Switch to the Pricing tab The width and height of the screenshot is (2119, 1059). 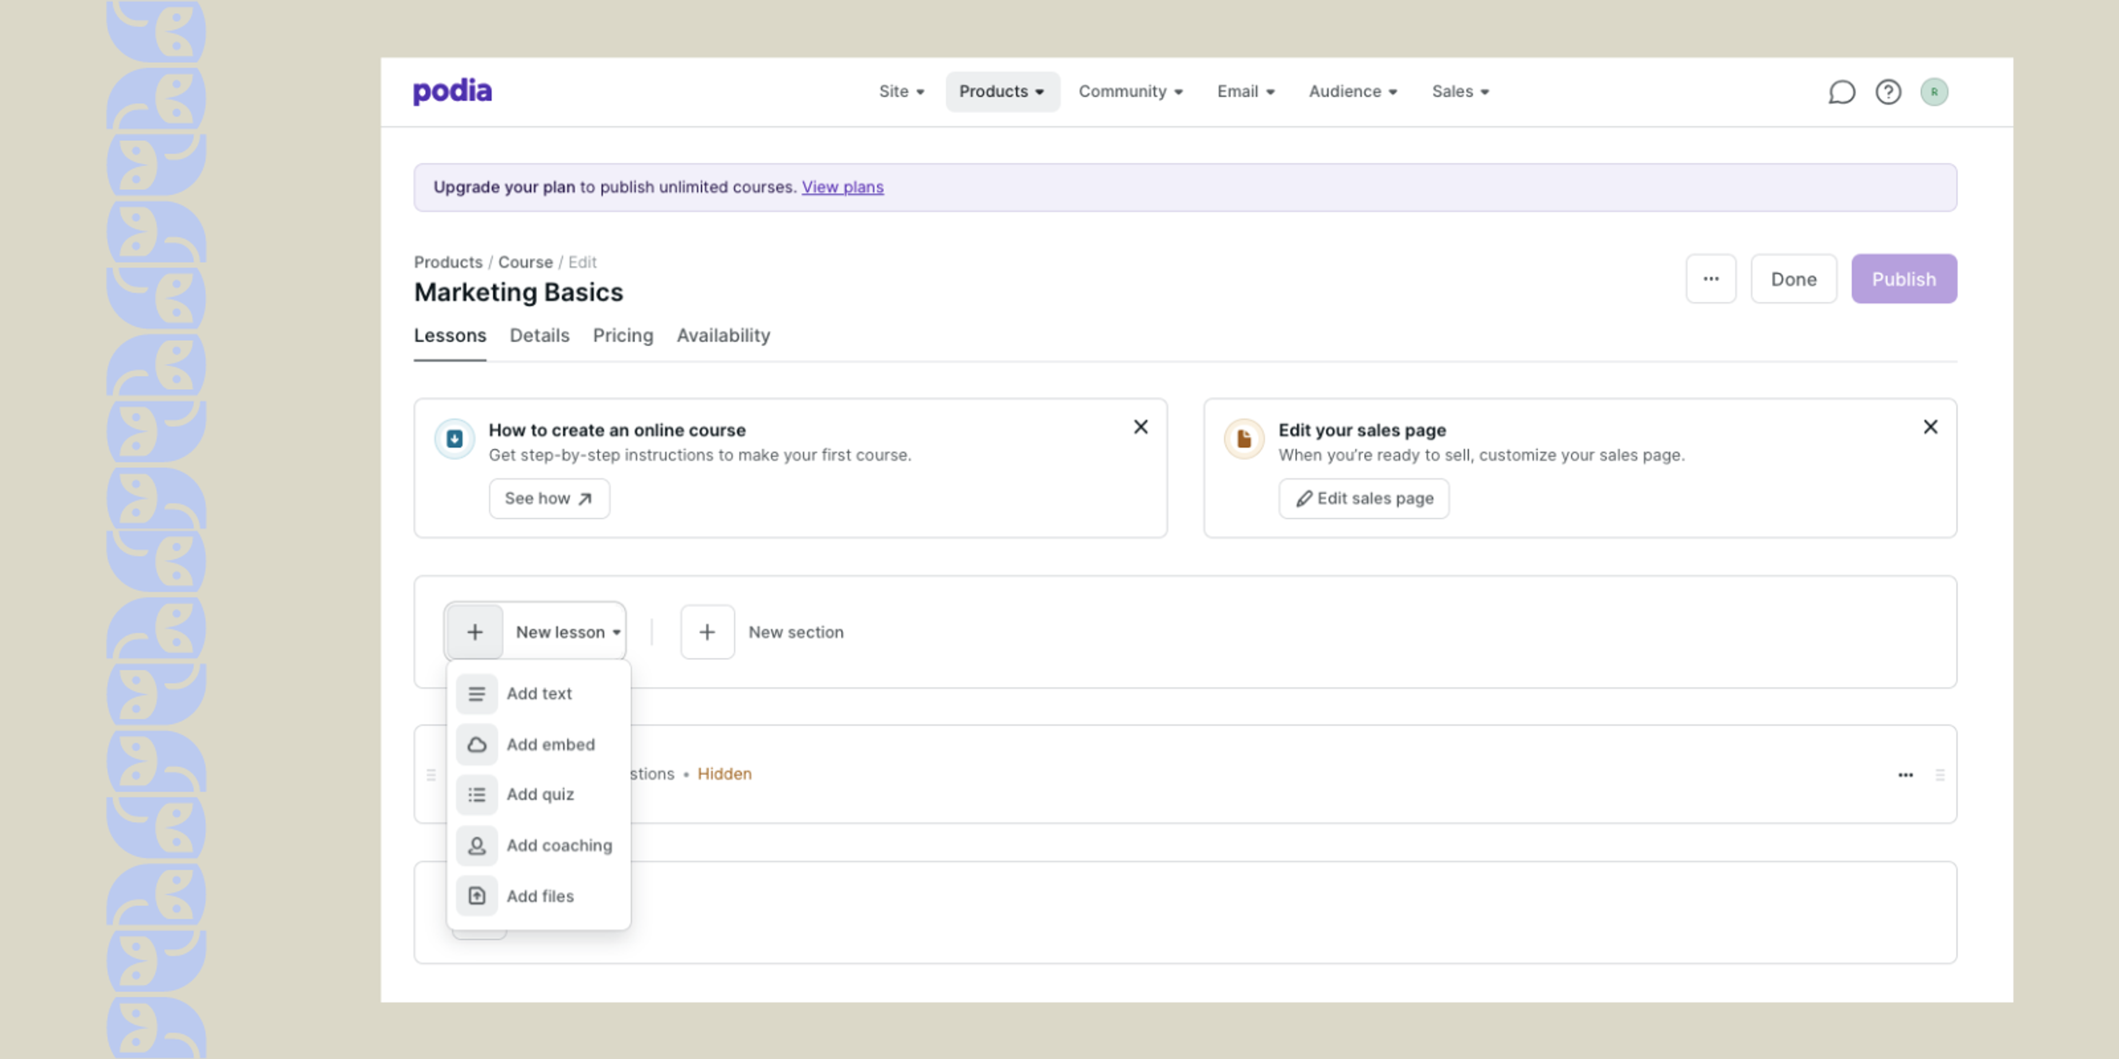coord(622,336)
